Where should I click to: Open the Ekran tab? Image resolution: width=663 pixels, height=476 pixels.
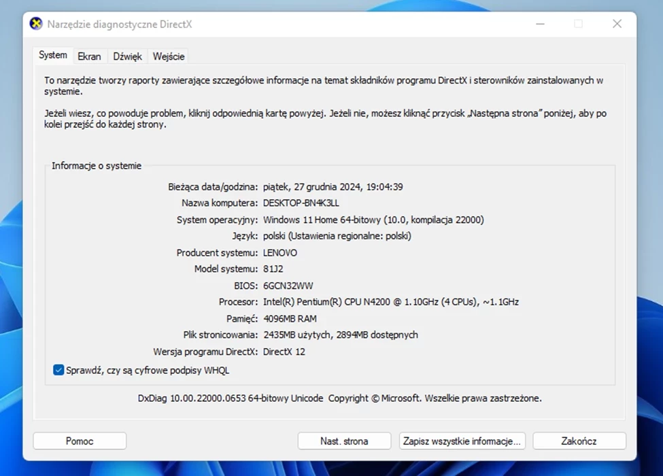point(89,56)
